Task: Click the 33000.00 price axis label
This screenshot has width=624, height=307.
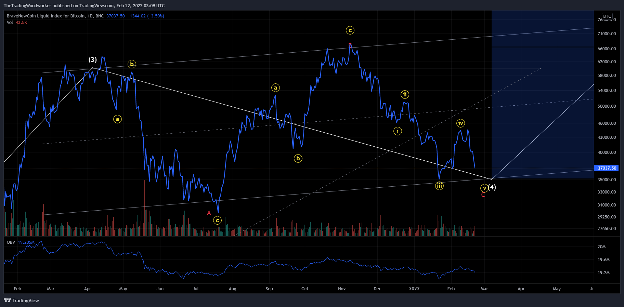Action: 607,192
